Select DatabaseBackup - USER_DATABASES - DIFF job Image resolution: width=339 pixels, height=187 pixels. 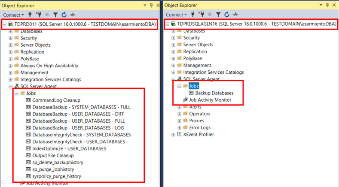(78, 114)
